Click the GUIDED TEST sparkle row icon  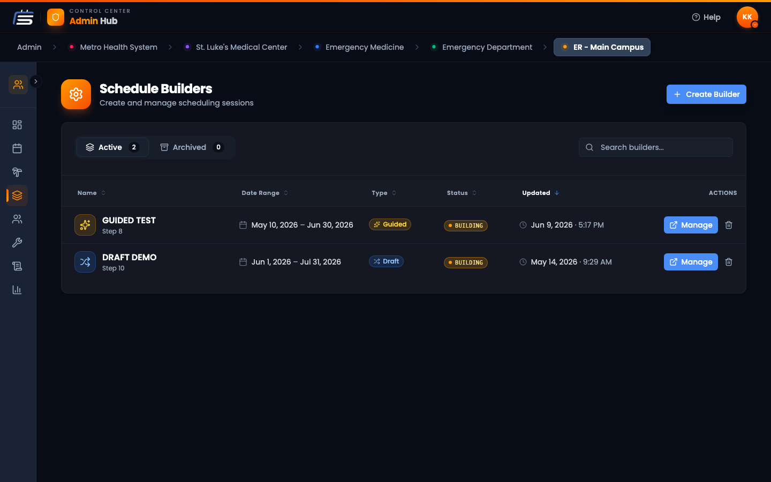(85, 225)
